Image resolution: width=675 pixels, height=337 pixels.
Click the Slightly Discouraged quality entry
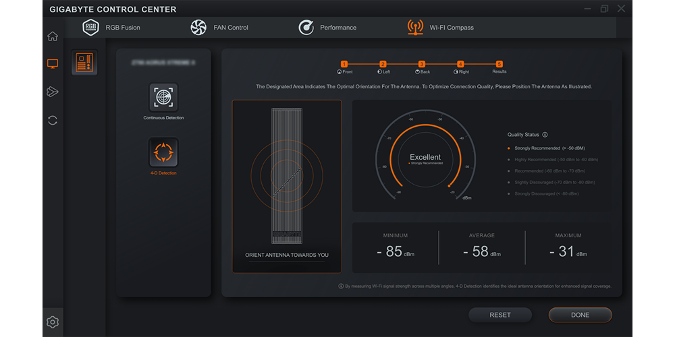point(551,182)
